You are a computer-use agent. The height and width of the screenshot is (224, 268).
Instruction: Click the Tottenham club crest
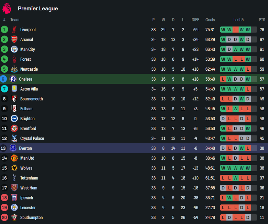[14, 178]
